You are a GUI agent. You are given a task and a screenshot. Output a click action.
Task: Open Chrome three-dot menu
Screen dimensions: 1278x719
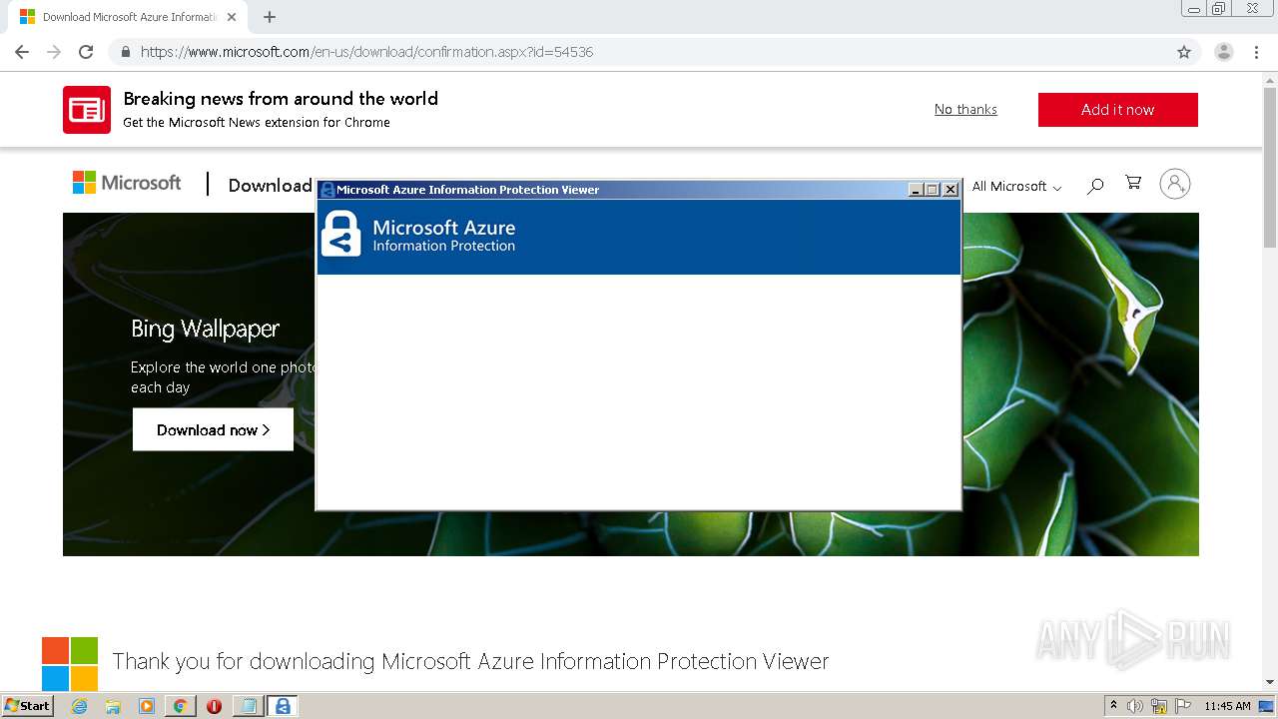coord(1256,52)
